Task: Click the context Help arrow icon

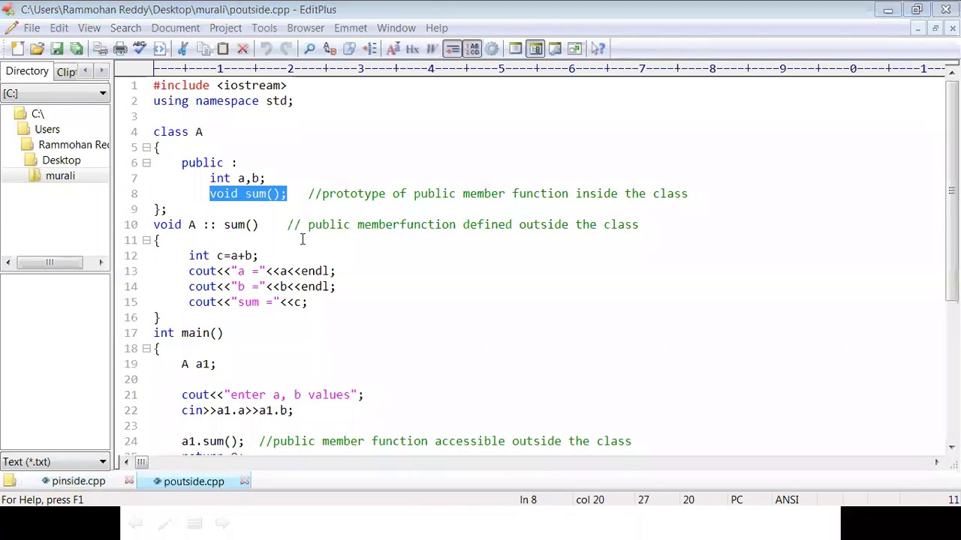Action: [x=598, y=49]
